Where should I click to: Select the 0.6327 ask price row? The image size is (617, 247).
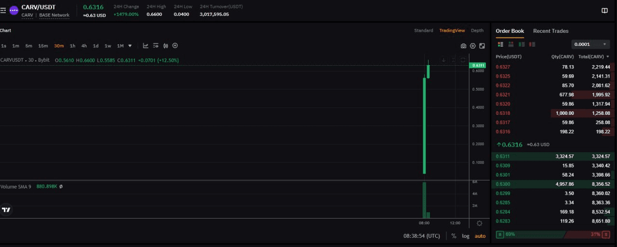(553, 67)
